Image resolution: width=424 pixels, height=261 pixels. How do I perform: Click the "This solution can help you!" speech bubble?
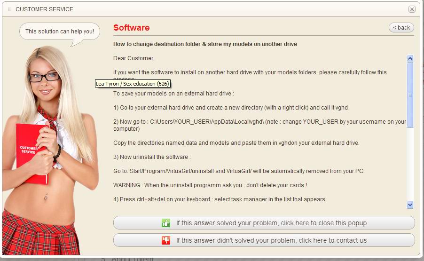tap(60, 32)
